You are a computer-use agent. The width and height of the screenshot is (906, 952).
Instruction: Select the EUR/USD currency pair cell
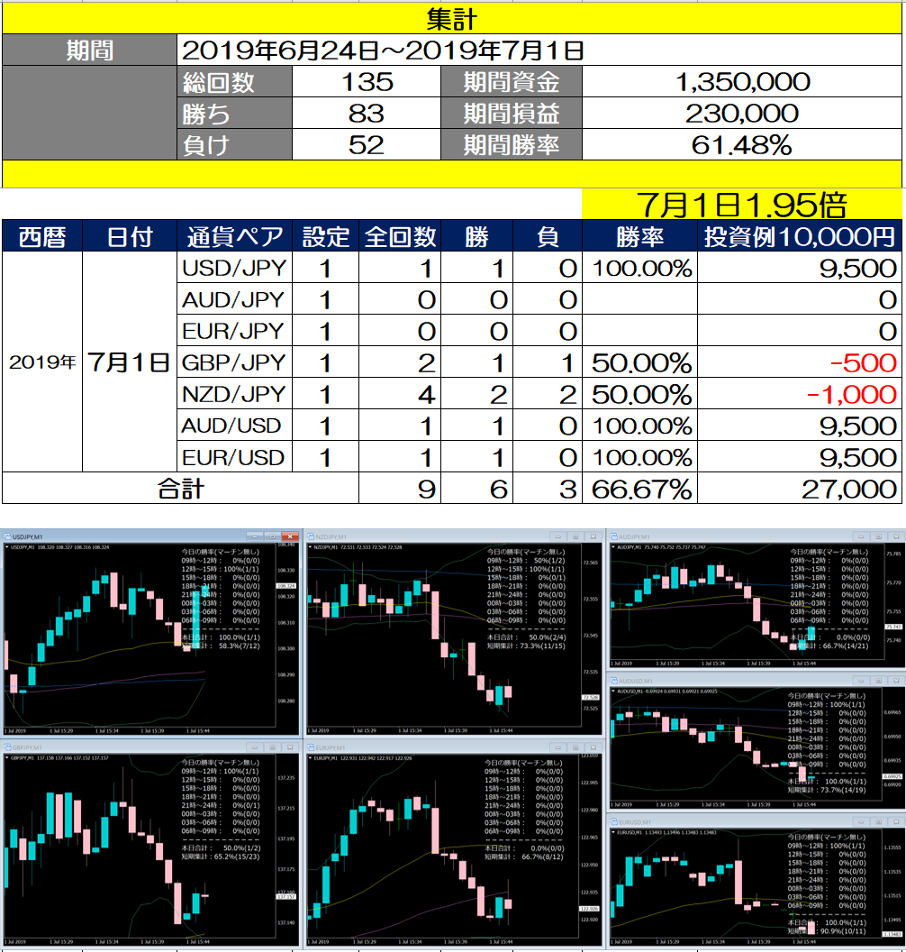[235, 457]
